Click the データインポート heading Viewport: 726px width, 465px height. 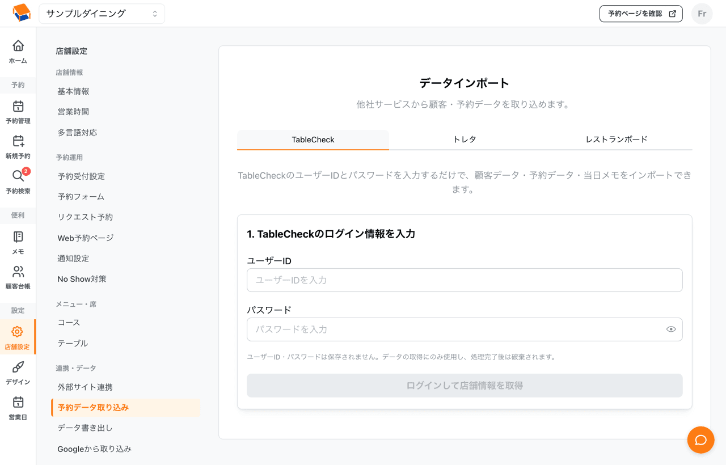click(x=465, y=83)
